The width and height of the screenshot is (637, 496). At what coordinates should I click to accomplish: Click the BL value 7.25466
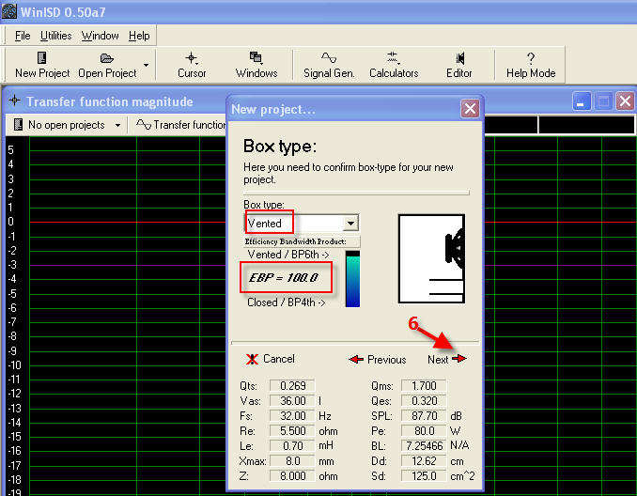(424, 446)
